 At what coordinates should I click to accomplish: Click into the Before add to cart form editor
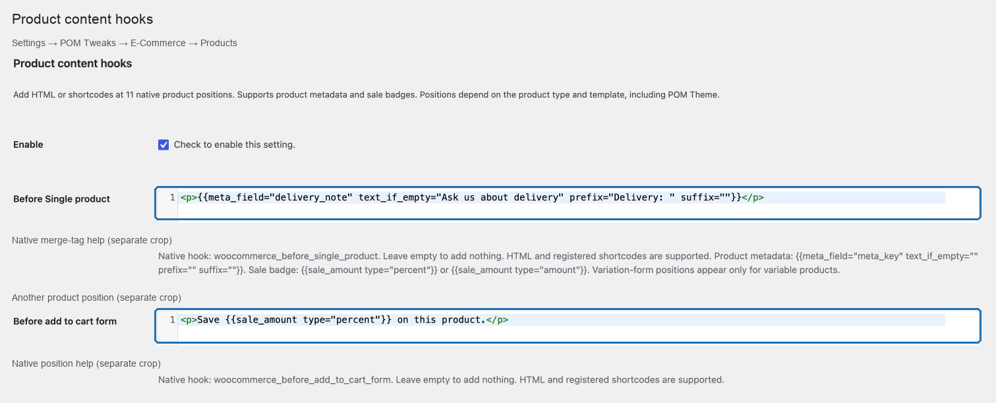coord(568,326)
